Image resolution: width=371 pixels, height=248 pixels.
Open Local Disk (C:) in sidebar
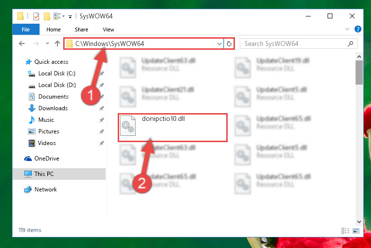coord(57,73)
